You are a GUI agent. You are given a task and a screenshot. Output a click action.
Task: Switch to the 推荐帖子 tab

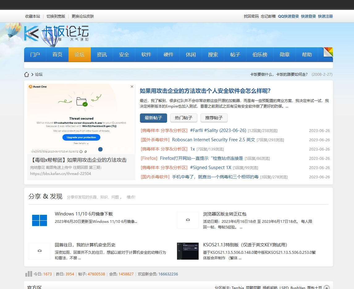[x=214, y=118]
